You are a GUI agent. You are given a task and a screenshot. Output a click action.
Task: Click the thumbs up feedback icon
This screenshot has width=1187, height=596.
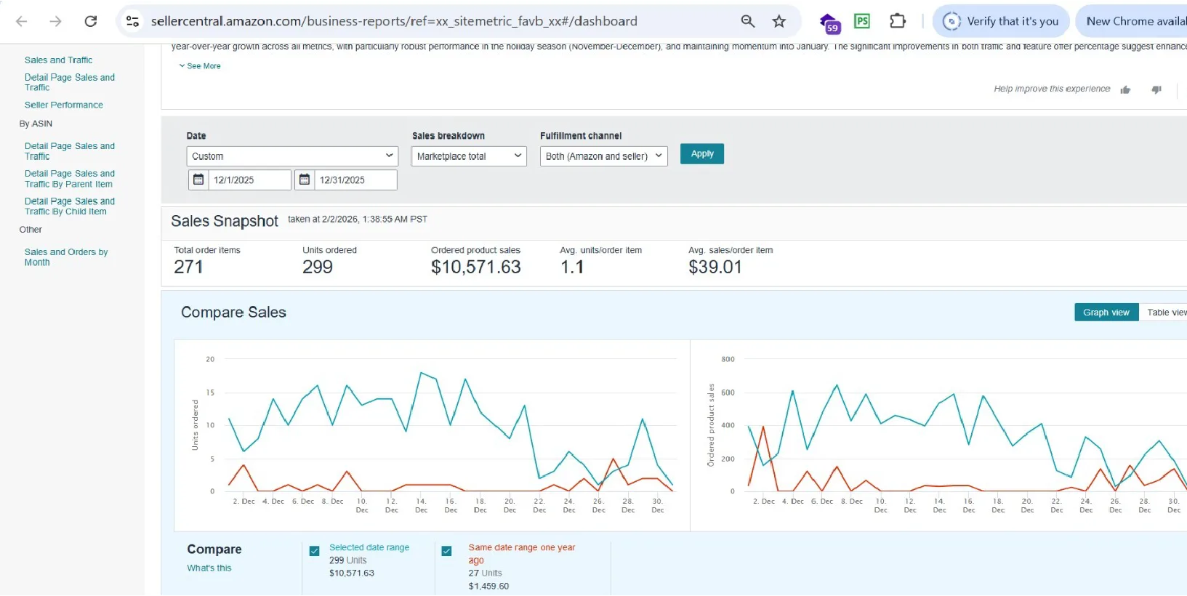click(1125, 89)
